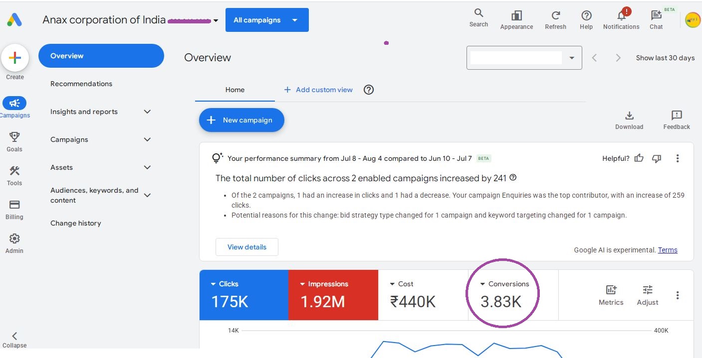Image resolution: width=702 pixels, height=358 pixels.
Task: Expand Audiences, keywords, and content
Action: click(x=147, y=195)
